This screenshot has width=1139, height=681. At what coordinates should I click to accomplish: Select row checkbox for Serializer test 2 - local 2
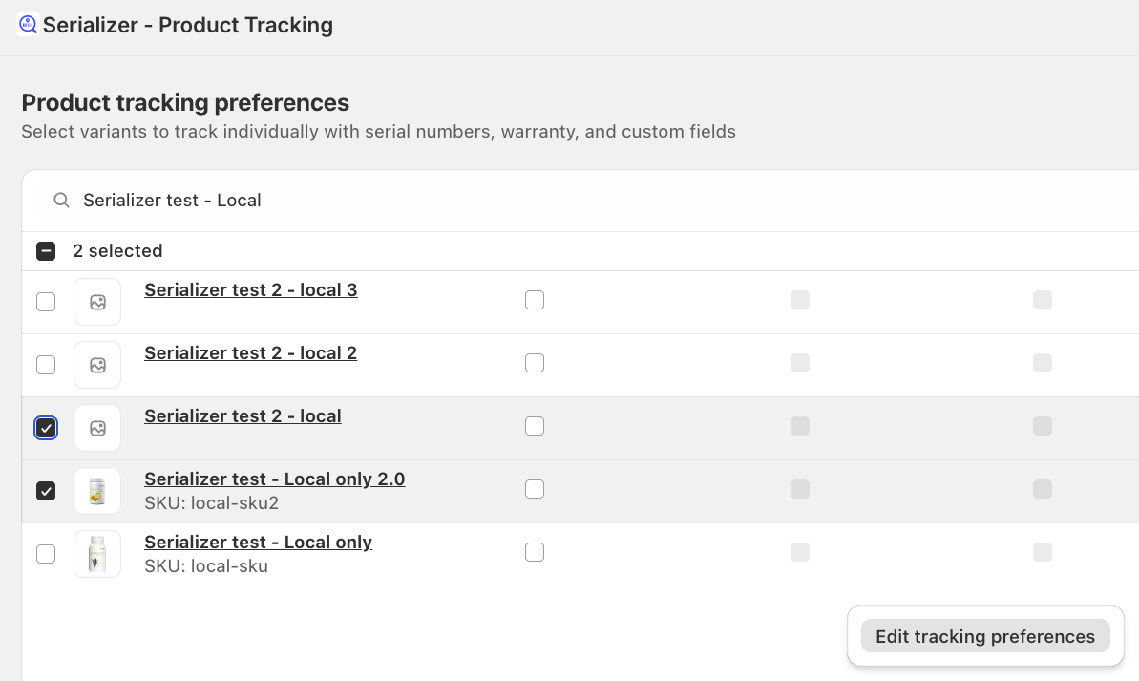click(46, 365)
